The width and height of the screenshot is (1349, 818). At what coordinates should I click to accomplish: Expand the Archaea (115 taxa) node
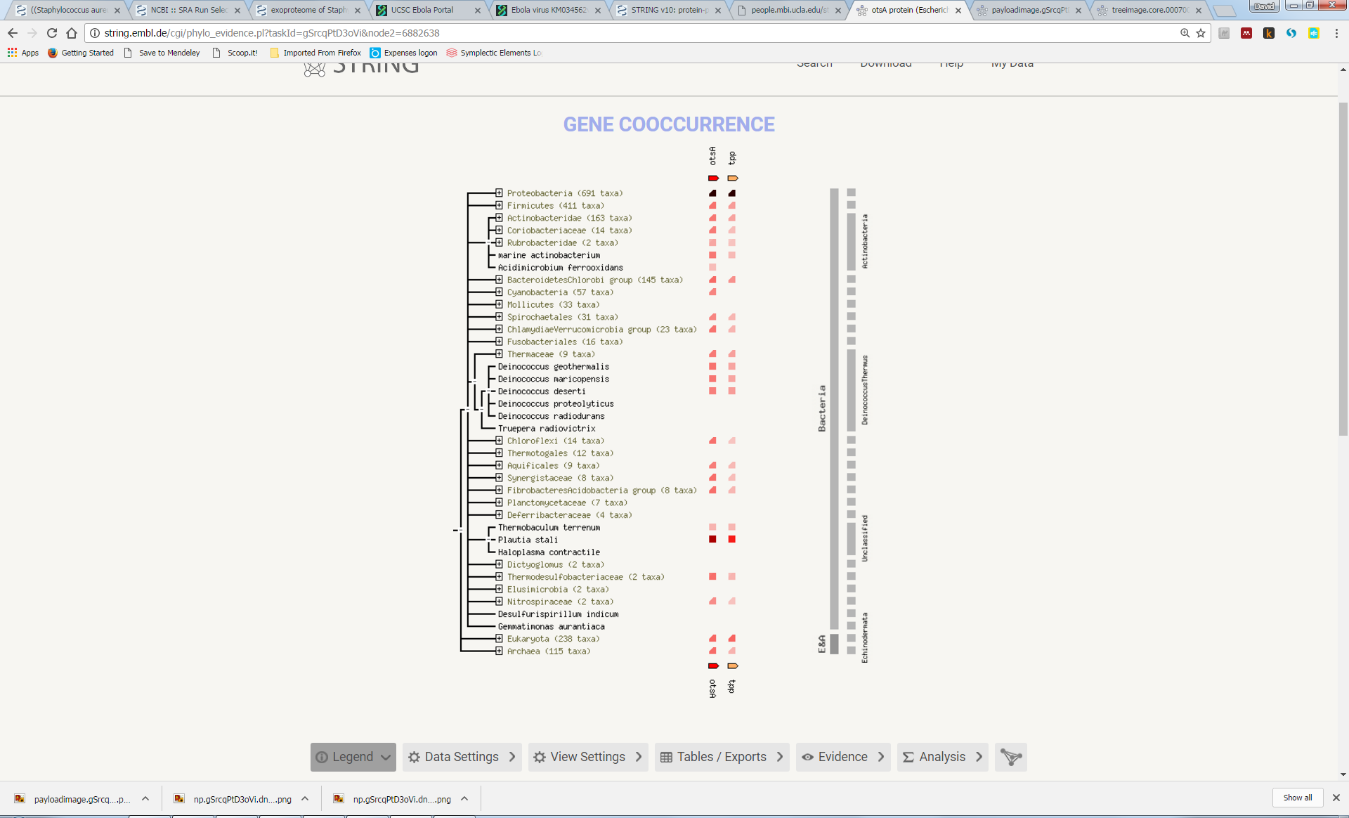499,651
